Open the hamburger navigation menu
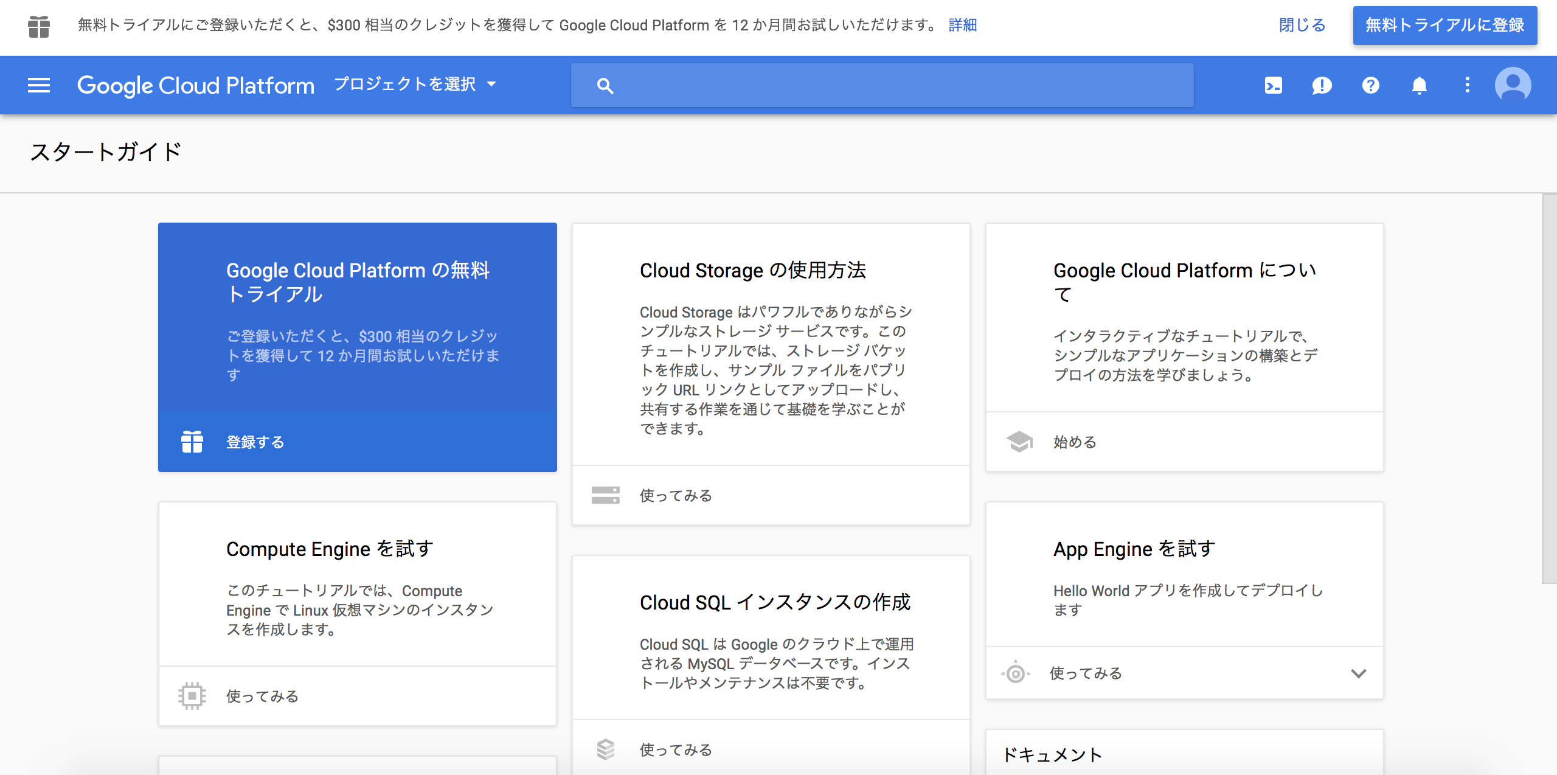1557x775 pixels. click(39, 85)
